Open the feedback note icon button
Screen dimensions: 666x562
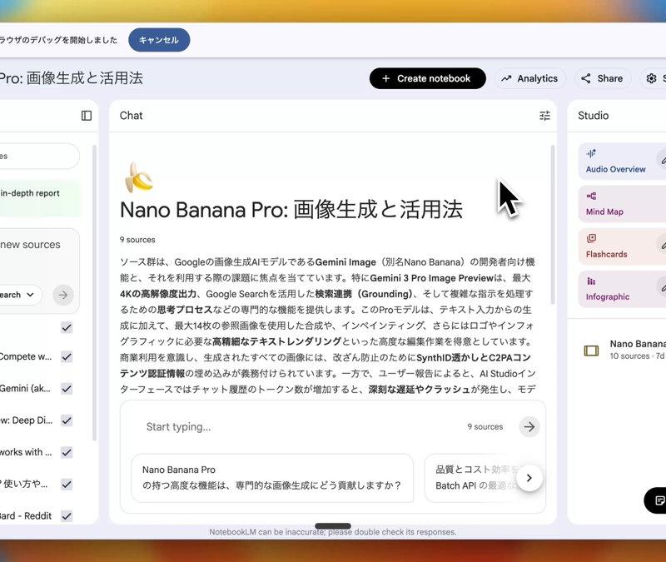coord(658,500)
